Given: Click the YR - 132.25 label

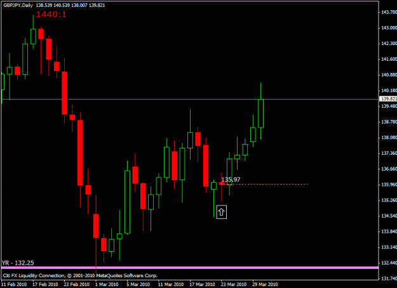Looking at the screenshot, I should (18, 263).
